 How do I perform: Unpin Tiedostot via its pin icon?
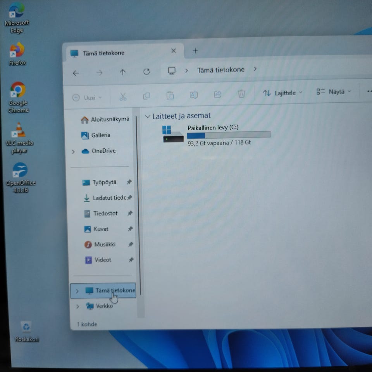click(130, 213)
